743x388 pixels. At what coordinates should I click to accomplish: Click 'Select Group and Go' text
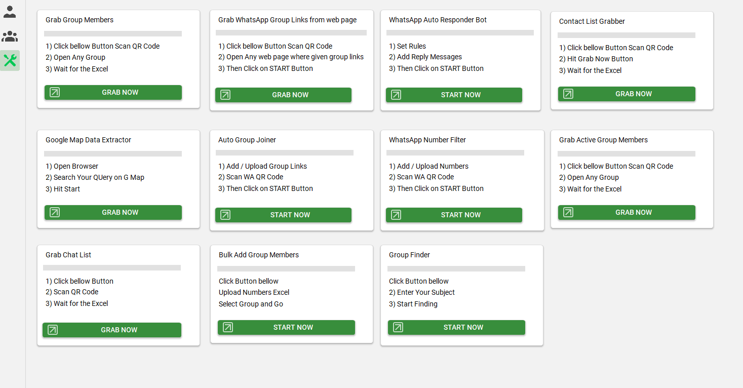click(x=251, y=304)
